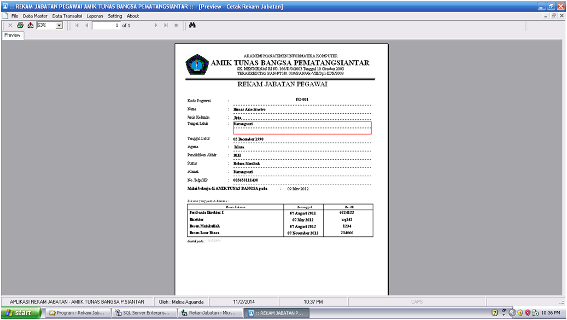Open the Setting menu
The image size is (567, 320).
(x=115, y=16)
